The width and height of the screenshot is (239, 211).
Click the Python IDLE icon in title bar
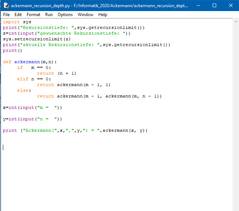pos(6,6)
